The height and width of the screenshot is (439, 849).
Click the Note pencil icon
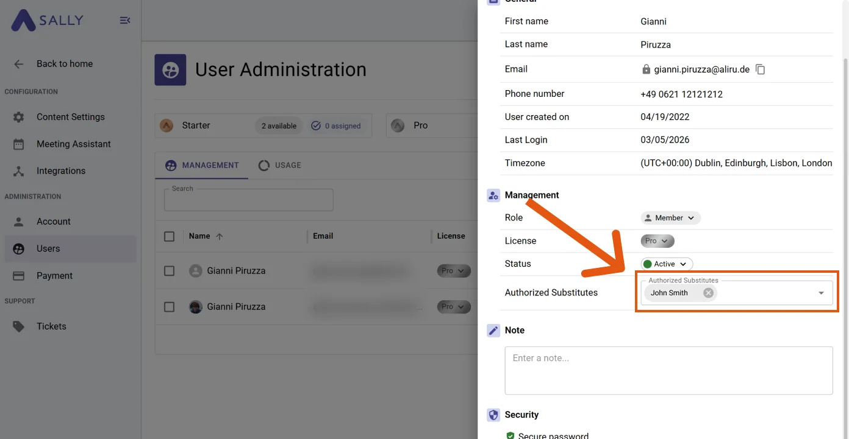[x=493, y=330]
